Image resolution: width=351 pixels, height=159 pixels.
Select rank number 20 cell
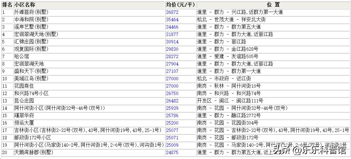7,153
